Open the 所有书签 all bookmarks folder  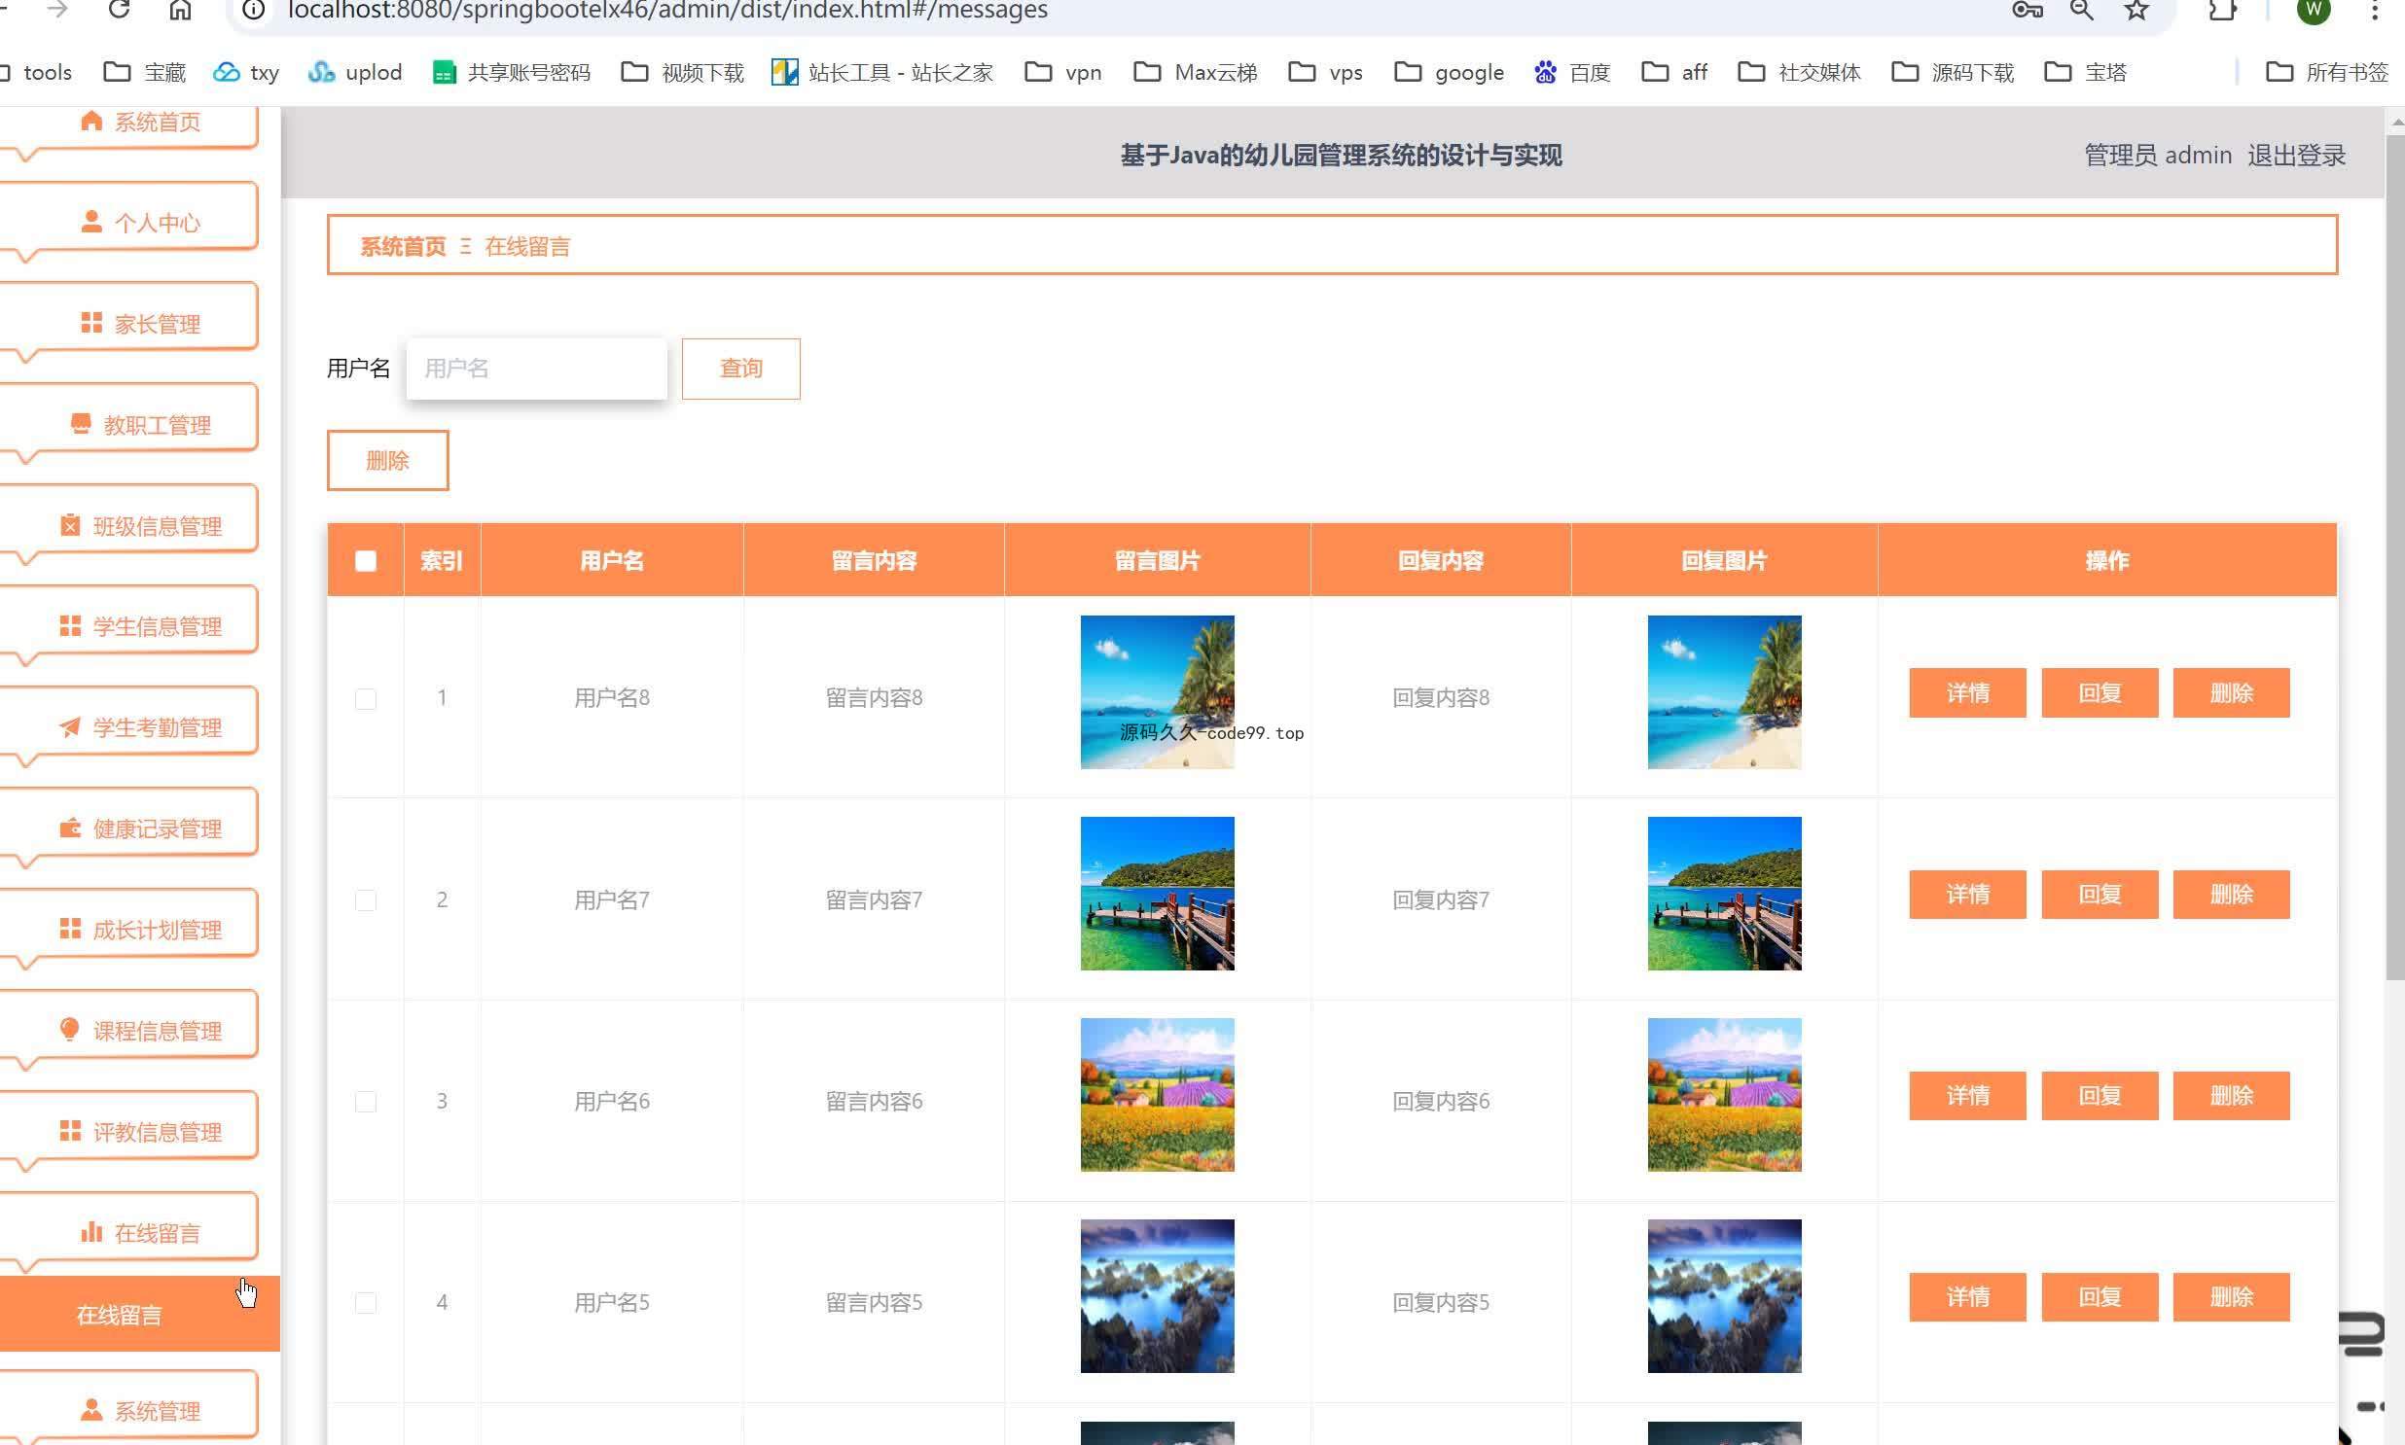click(2327, 72)
